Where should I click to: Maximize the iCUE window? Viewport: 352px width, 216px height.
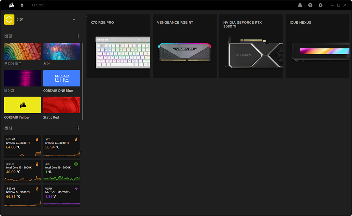(x=339, y=5)
